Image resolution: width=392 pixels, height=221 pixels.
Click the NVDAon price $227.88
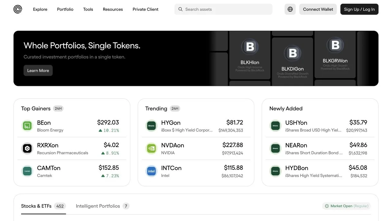(x=233, y=145)
